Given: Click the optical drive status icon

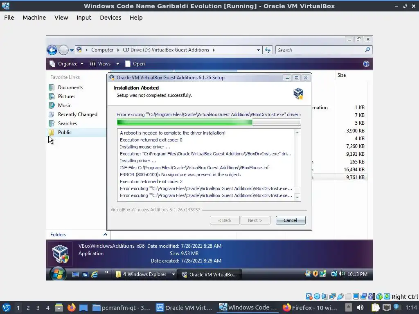Looking at the screenshot, I should 317,296.
